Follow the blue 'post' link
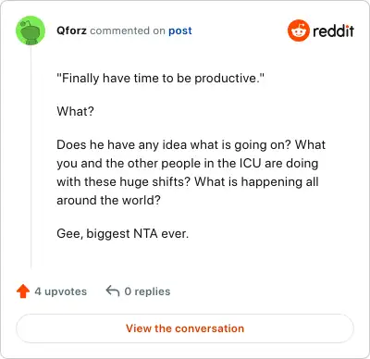The height and width of the screenshot is (359, 370). pos(180,31)
